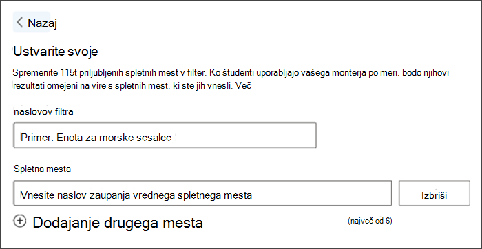Click the back chevron arrow icon
Screen dimensions: 482x249
20,23
